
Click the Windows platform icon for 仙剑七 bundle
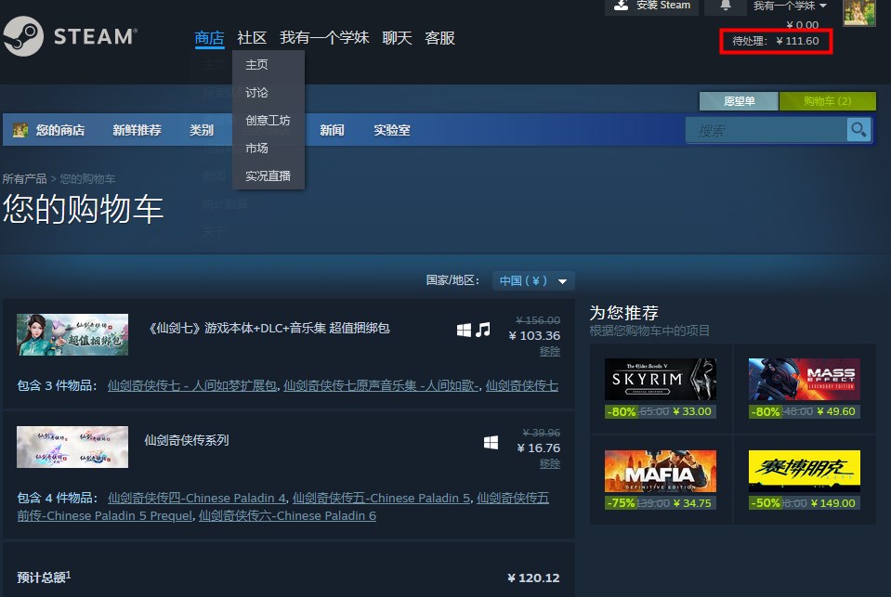pyautogui.click(x=464, y=330)
